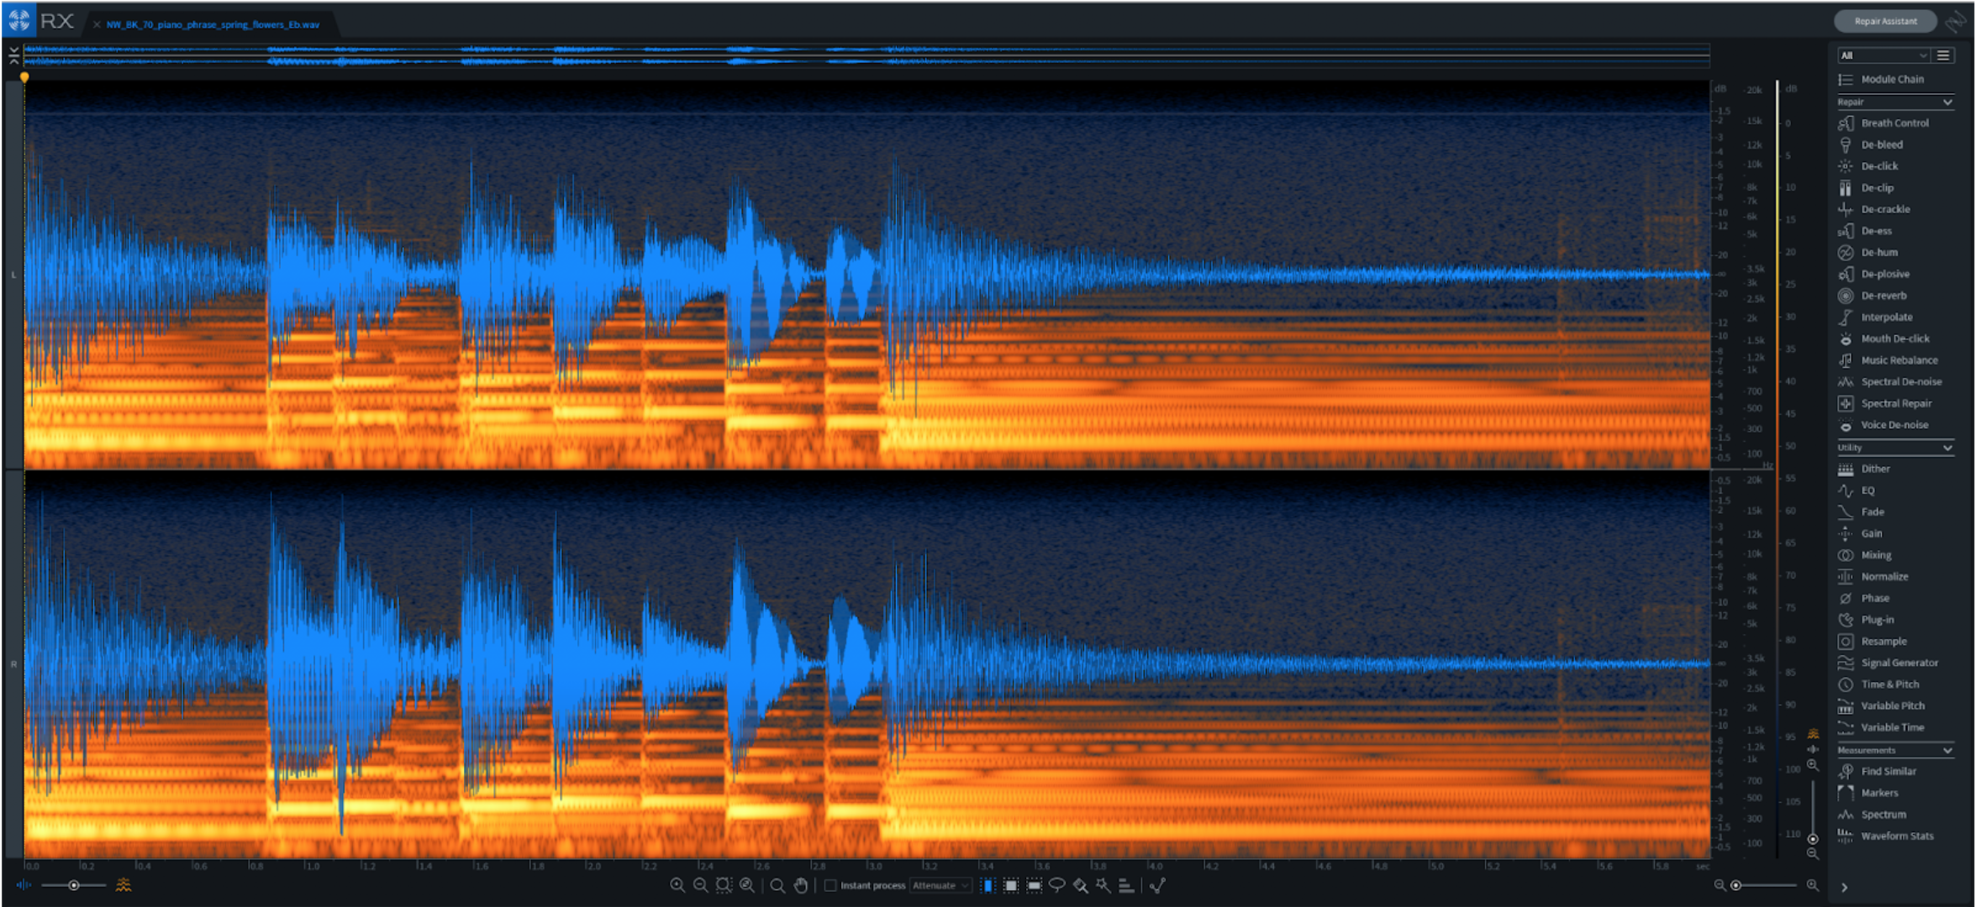Click the Repair Assistant button
This screenshot has width=1975, height=907.
[1885, 21]
